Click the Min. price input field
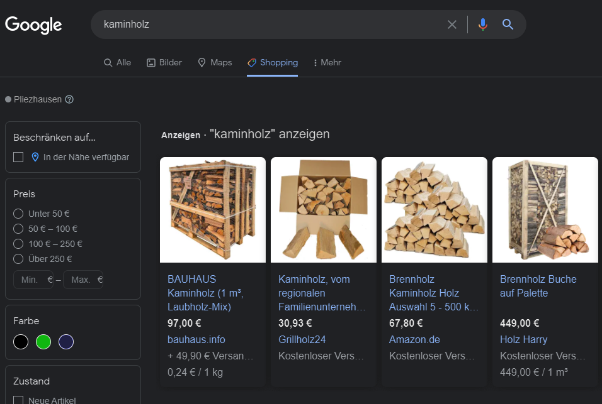This screenshot has height=404, width=602. [33, 280]
